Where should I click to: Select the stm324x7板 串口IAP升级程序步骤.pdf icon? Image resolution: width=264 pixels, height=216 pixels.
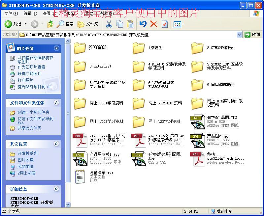[x=139, y=140]
